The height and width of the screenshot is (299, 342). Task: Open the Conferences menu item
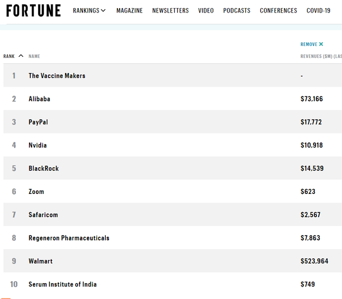pyautogui.click(x=278, y=10)
